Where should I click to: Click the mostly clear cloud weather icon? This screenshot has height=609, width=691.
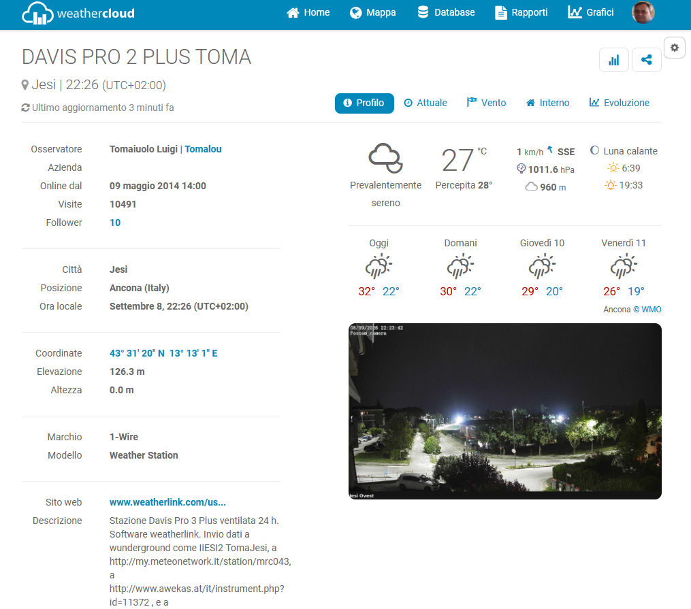point(385,158)
